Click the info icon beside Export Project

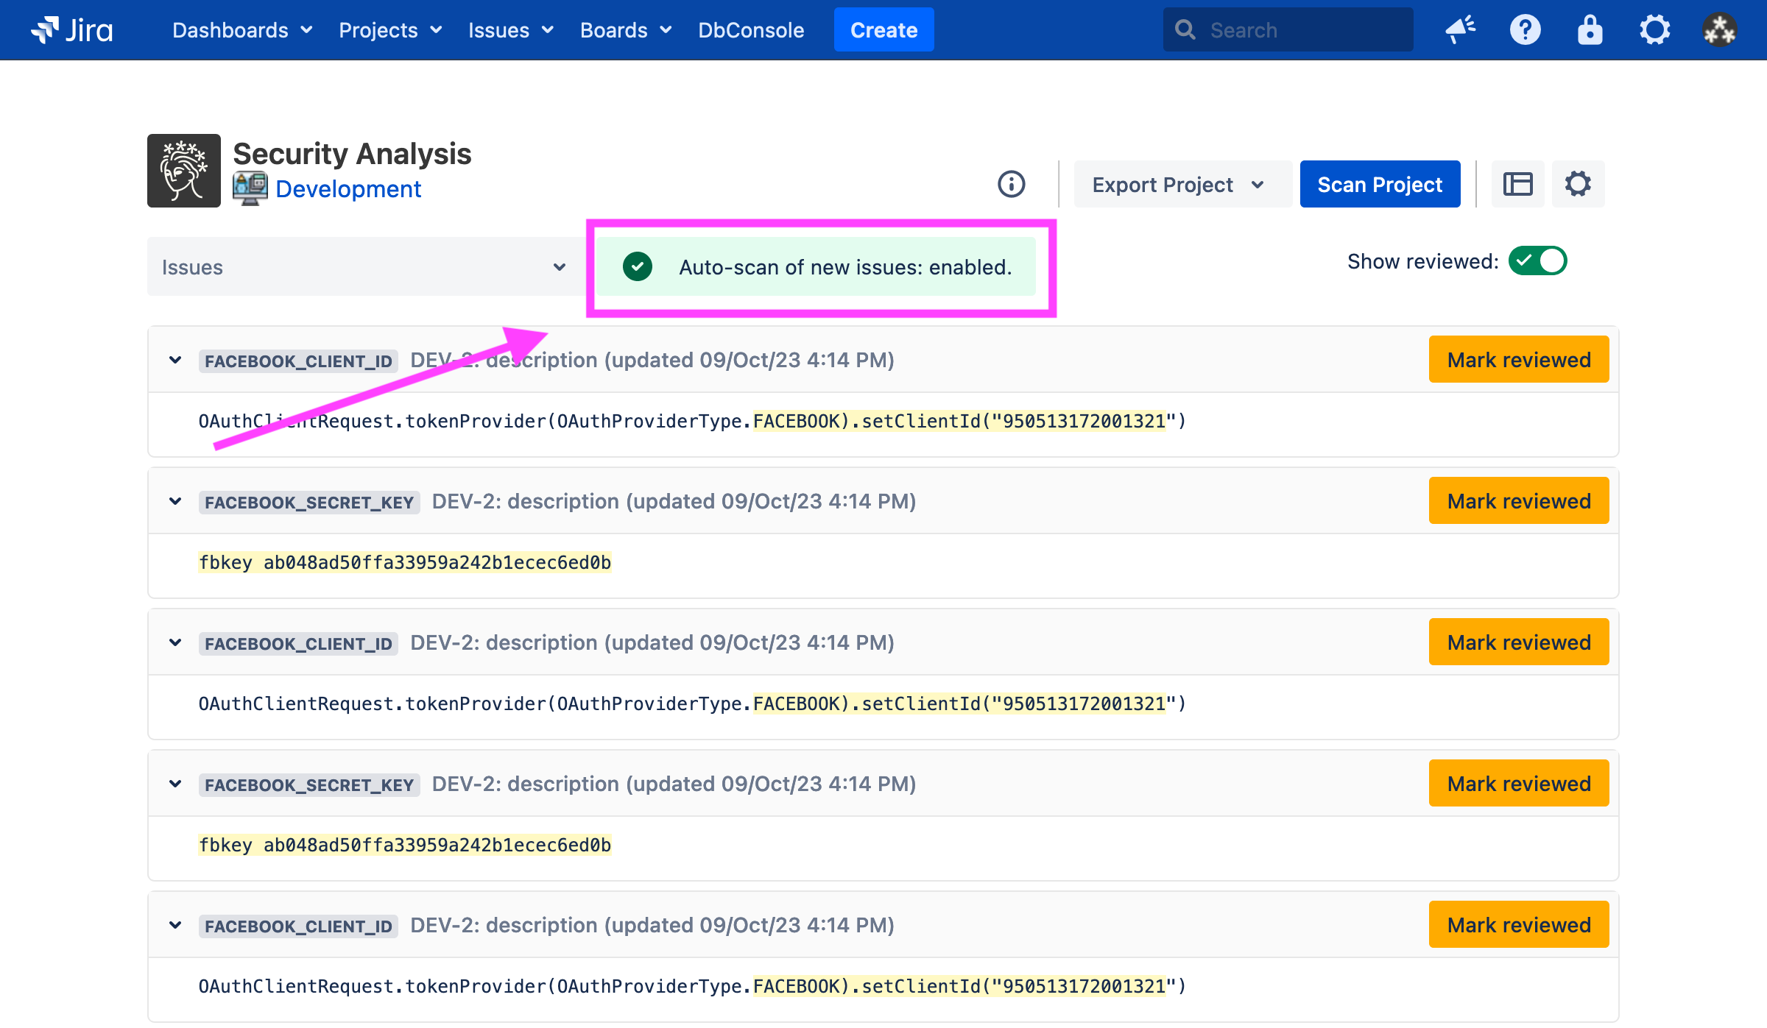pyautogui.click(x=1011, y=184)
